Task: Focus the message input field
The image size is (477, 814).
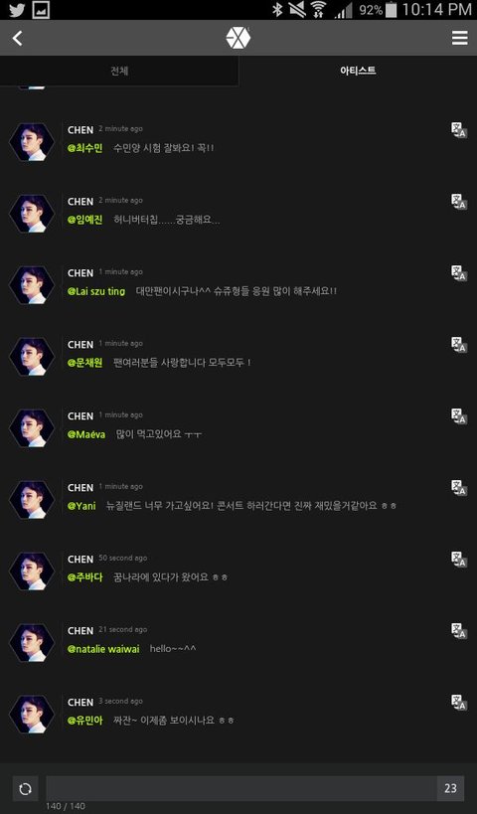Action: pyautogui.click(x=241, y=788)
